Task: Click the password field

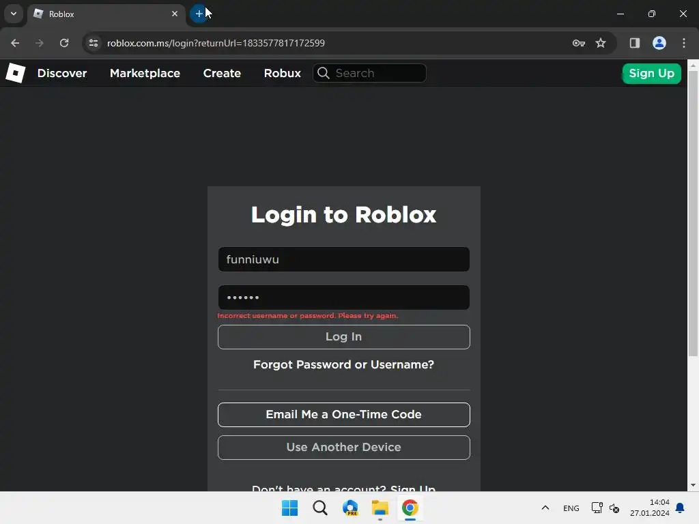Action: [344, 297]
